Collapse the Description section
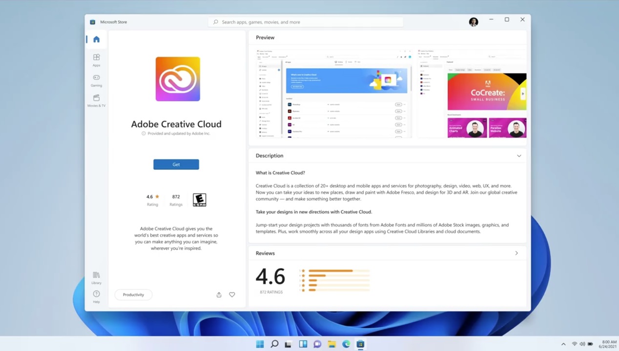619x351 pixels. tap(519, 156)
